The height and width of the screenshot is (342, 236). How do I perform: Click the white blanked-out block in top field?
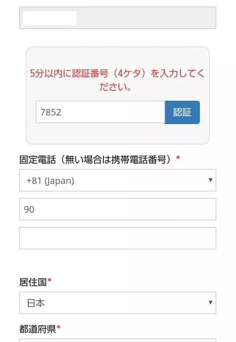tap(49, 18)
